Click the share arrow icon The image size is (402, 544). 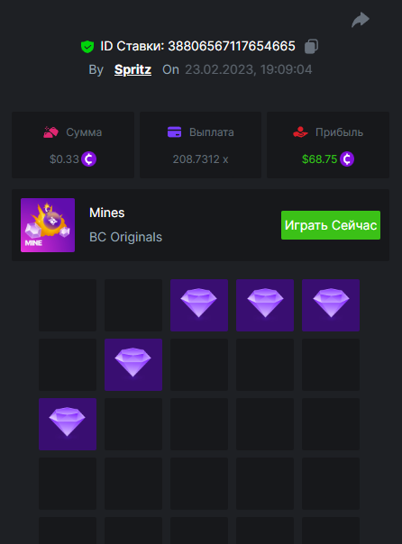(x=361, y=20)
